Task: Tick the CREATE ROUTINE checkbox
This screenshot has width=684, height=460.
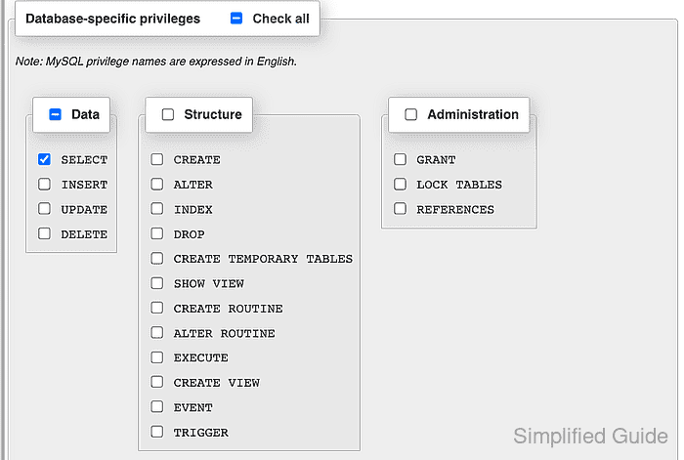Action: (x=157, y=308)
